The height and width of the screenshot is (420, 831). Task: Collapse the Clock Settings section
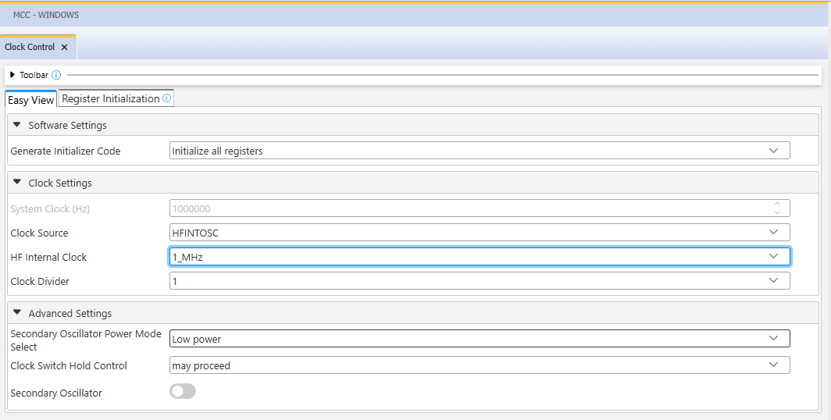17,183
